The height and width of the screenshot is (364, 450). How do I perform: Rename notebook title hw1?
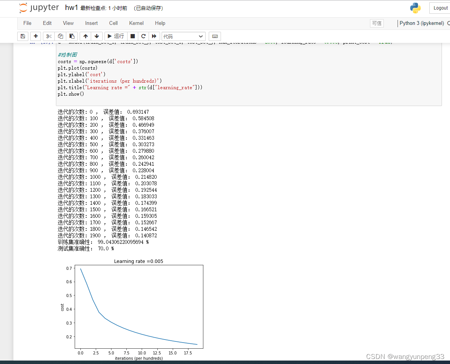coord(72,8)
